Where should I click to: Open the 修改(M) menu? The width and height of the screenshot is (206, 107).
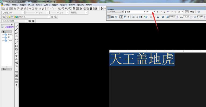coord(72,5)
